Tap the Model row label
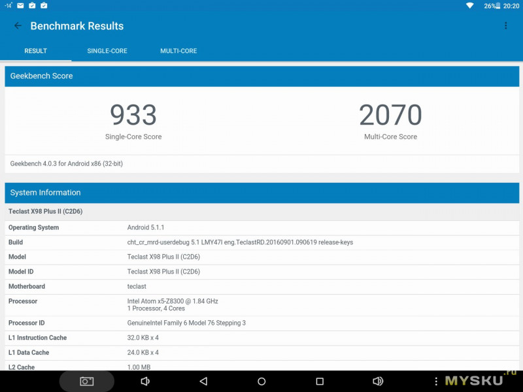The height and width of the screenshot is (392, 523). tap(18, 257)
